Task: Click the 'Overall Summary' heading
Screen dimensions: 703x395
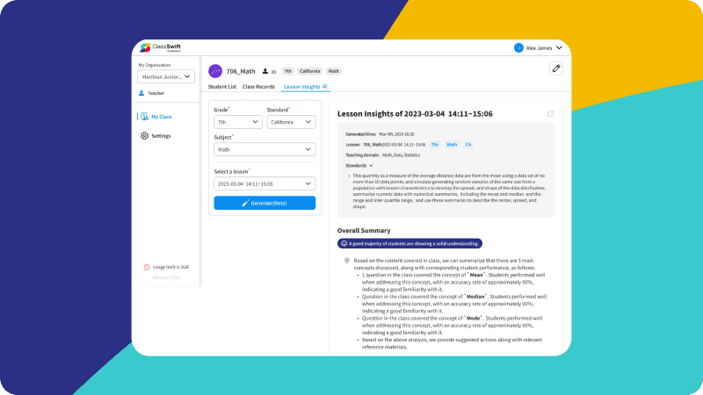Action: coord(364,231)
